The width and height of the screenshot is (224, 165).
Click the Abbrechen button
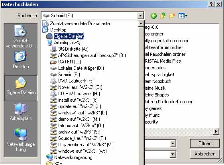pyautogui.click(x=205, y=154)
